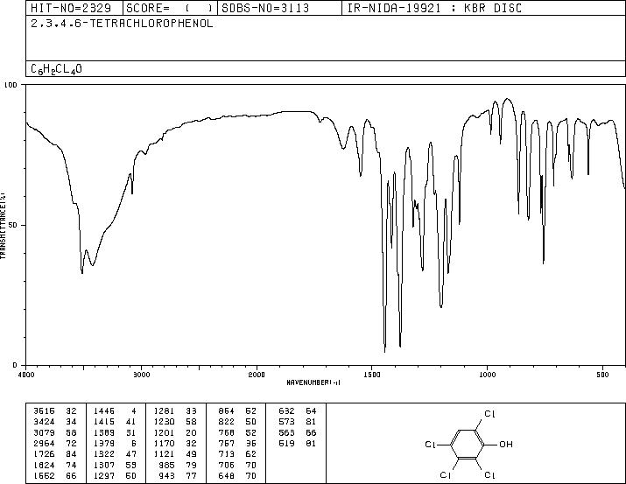Click the y-axis 0 tick label

15,365
